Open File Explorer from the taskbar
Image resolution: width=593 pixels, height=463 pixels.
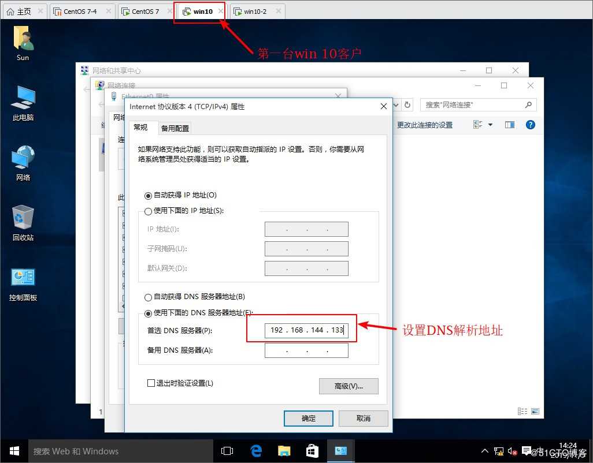click(x=284, y=451)
